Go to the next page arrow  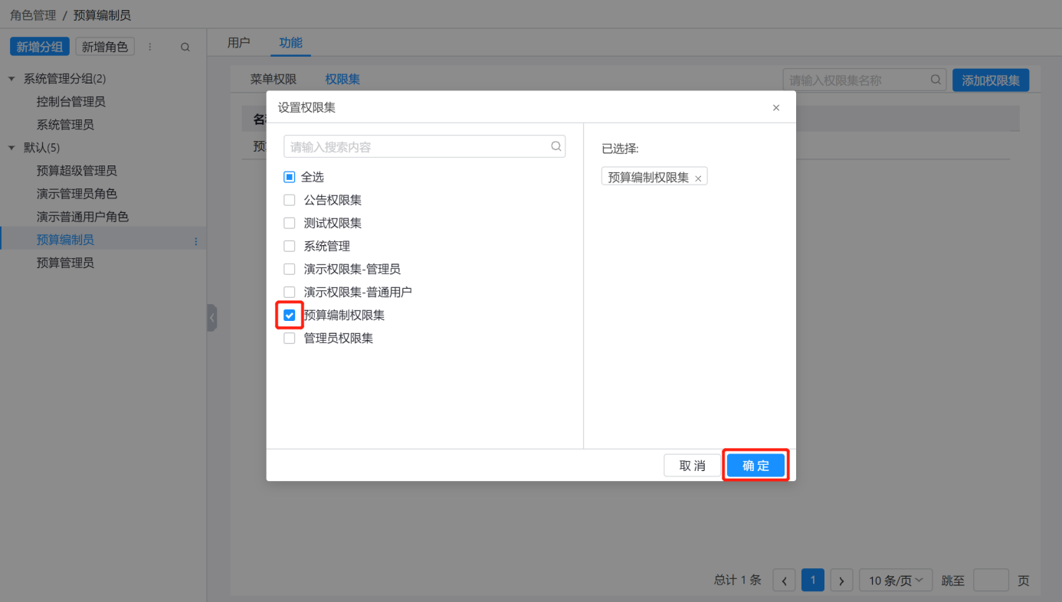841,581
